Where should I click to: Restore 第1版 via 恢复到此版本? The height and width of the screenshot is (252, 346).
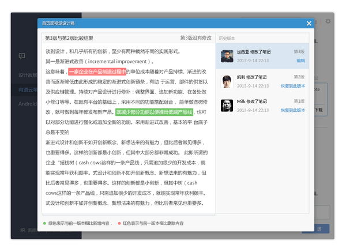[293, 110]
